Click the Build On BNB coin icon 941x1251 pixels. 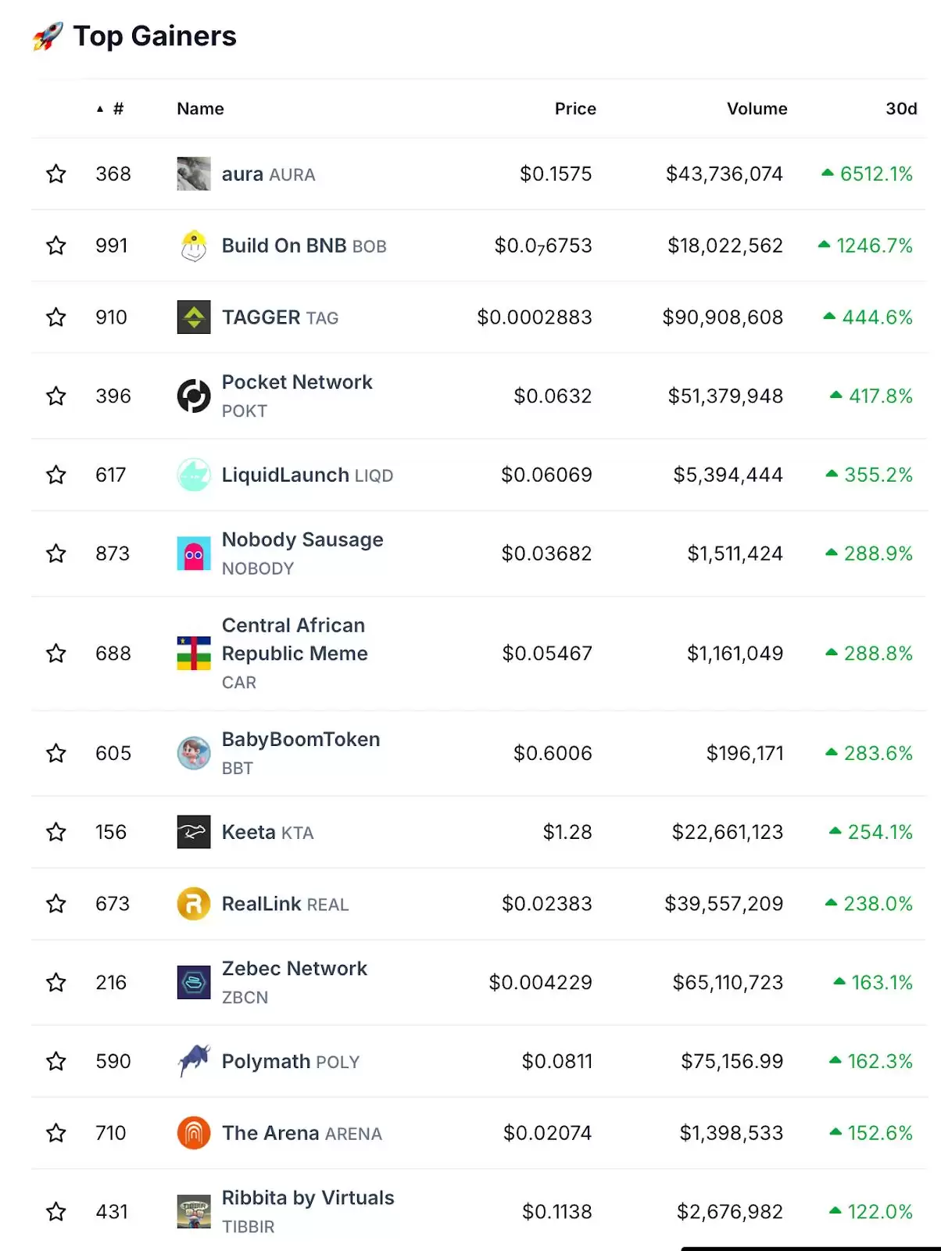(194, 246)
